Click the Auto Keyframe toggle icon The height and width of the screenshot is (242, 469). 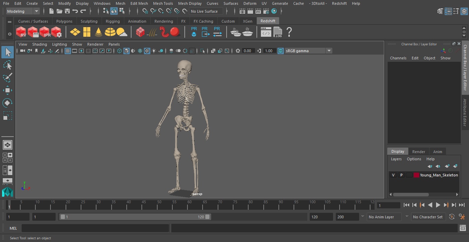(452, 217)
